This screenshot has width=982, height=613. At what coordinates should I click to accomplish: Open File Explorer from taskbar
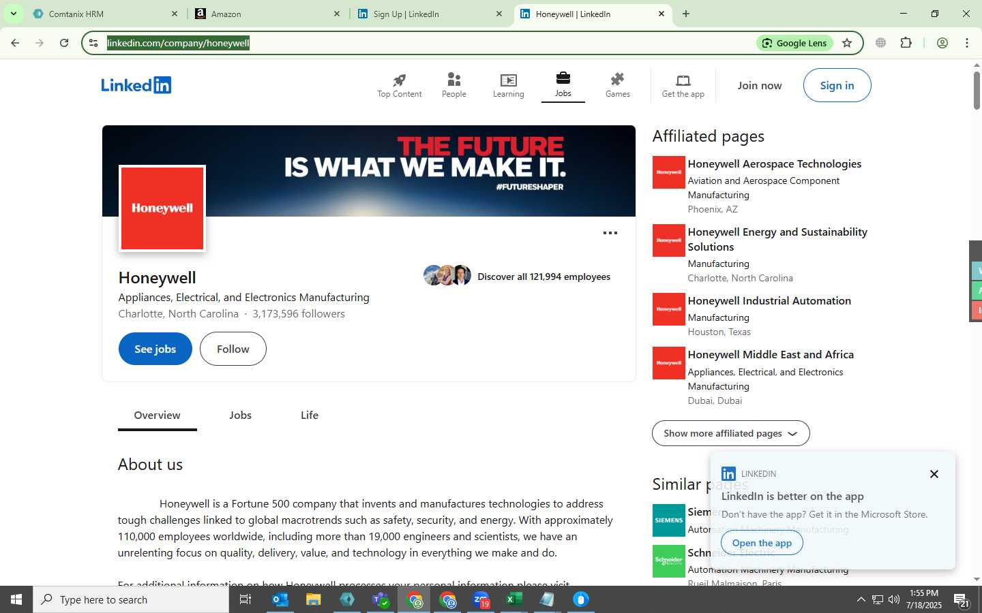(x=313, y=599)
